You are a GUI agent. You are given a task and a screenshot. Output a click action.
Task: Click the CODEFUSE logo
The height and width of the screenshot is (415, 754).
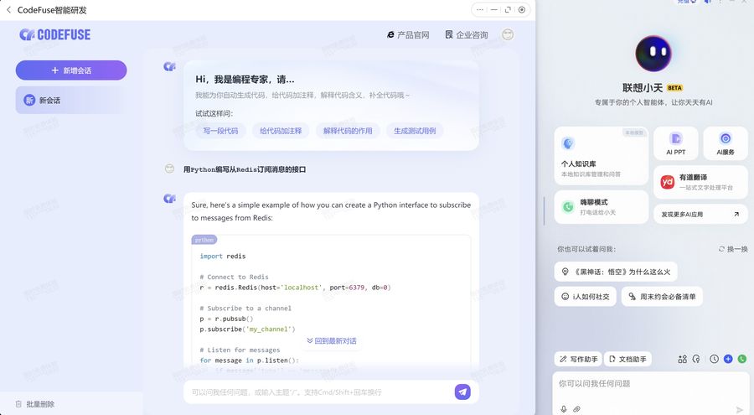coord(54,34)
